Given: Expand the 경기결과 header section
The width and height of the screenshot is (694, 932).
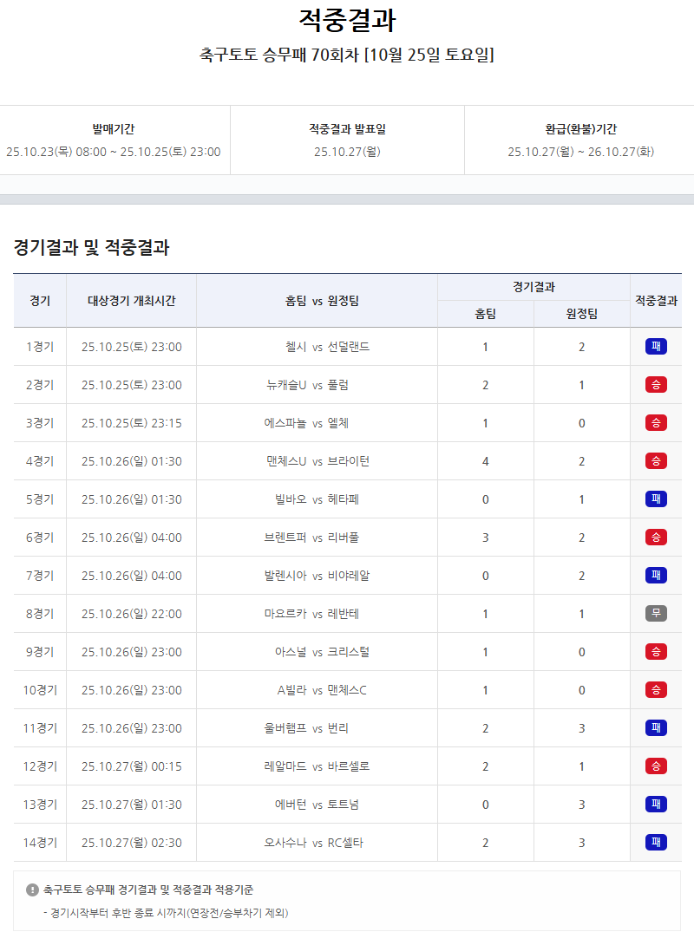Looking at the screenshot, I should coord(534,284).
